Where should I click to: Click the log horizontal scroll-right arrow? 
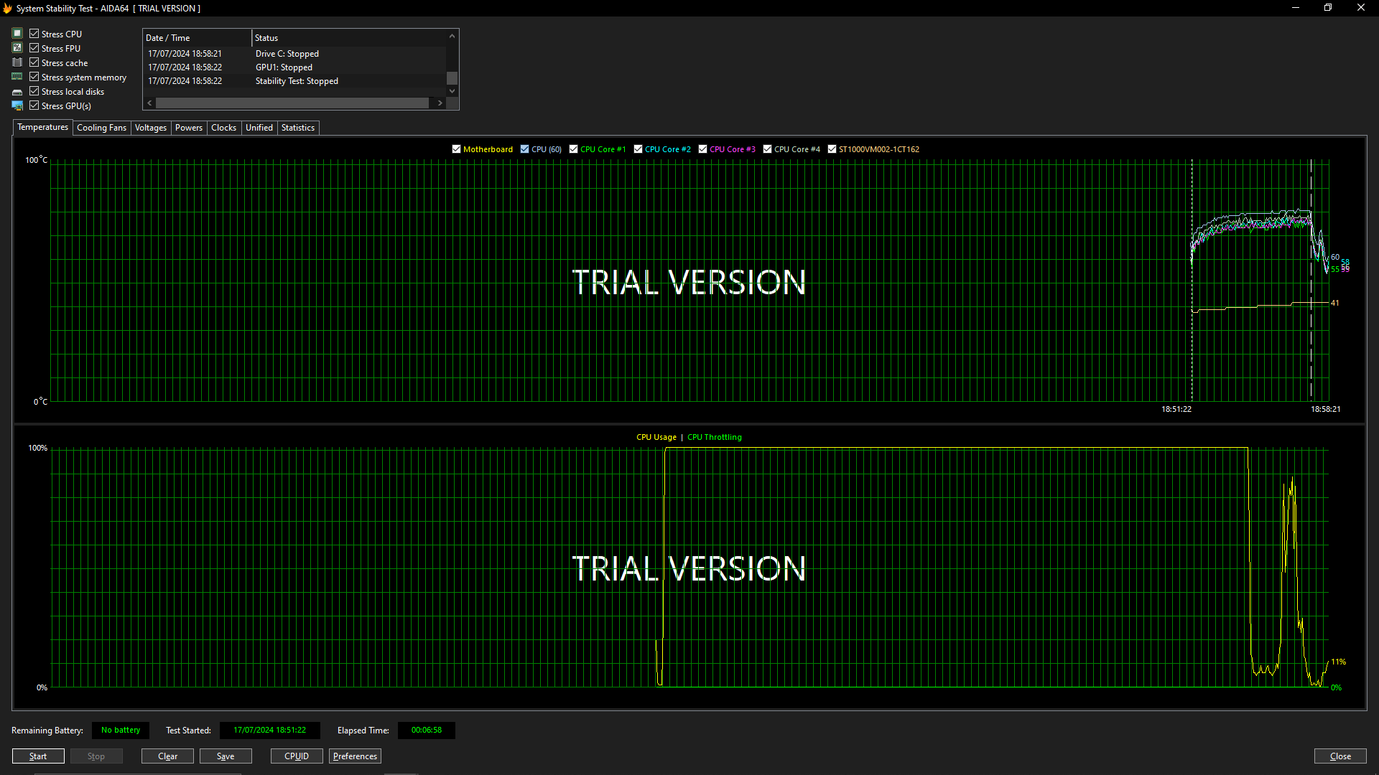tap(440, 103)
